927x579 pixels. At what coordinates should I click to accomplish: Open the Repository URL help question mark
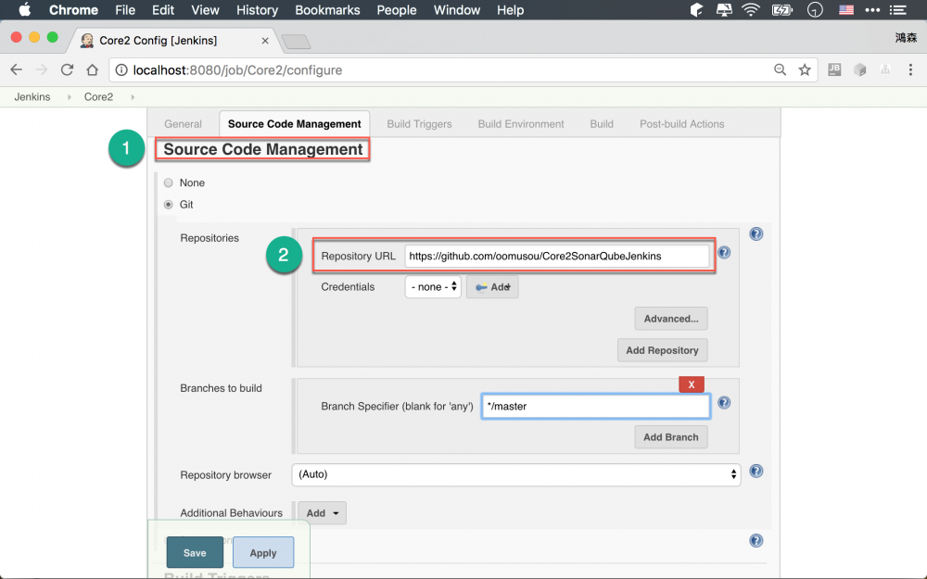[724, 251]
